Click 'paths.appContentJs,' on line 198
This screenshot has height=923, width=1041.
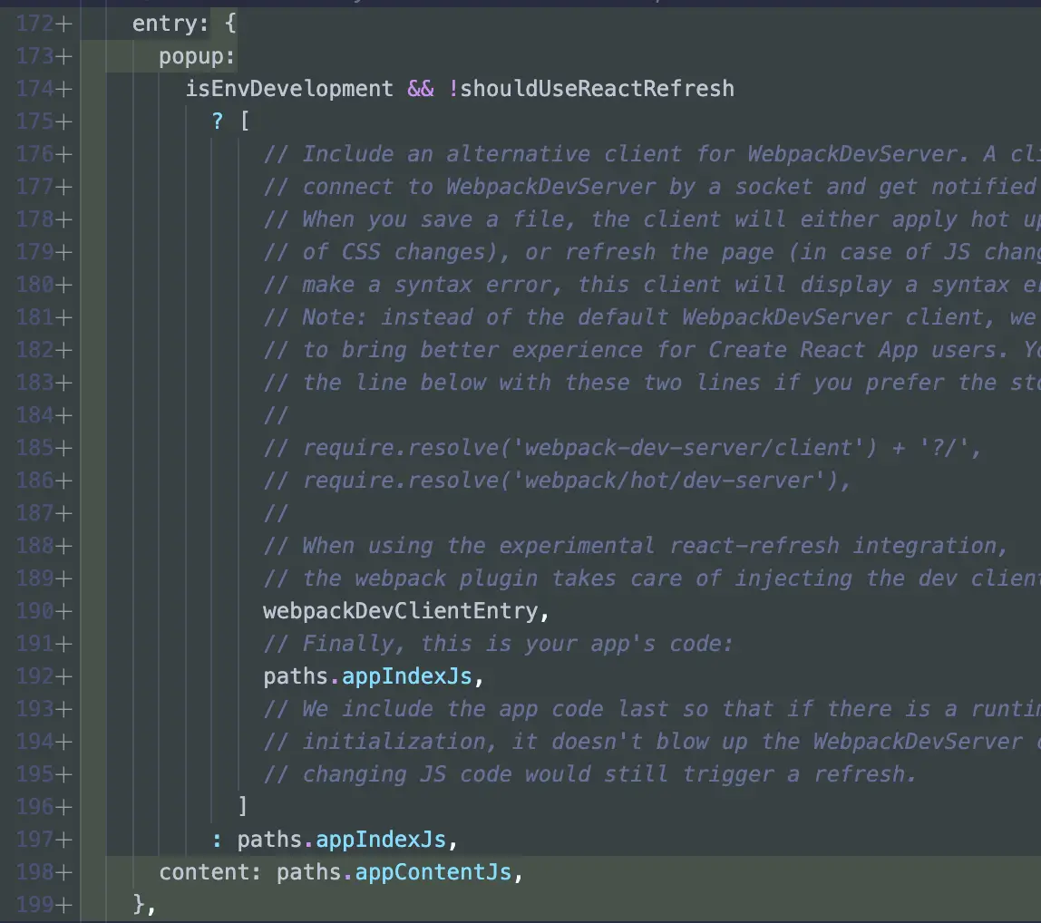400,872
